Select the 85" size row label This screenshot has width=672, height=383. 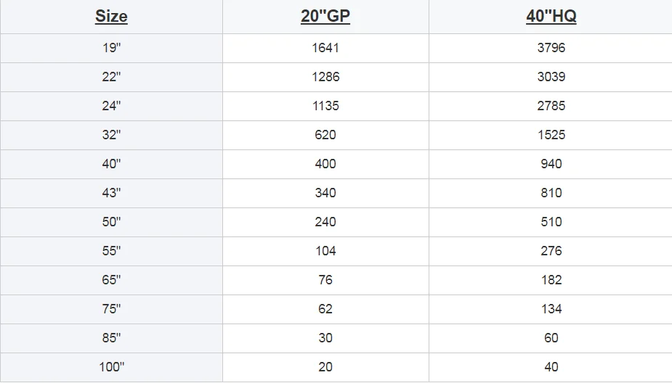111,338
